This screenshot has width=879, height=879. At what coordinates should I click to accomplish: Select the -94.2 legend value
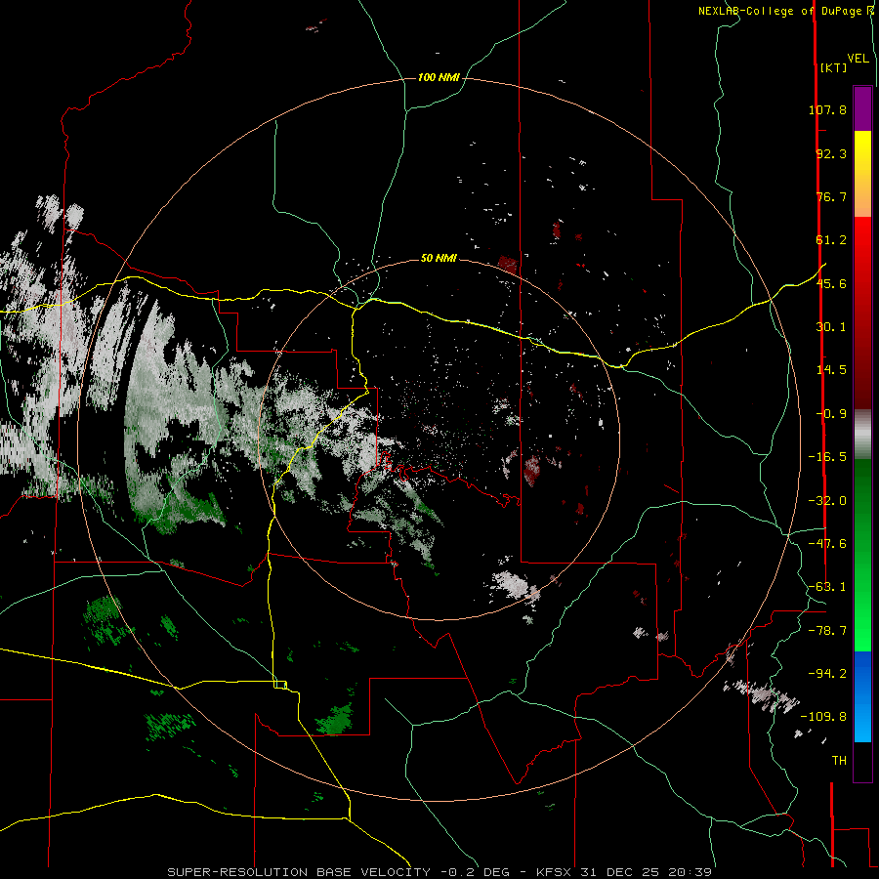coord(827,674)
